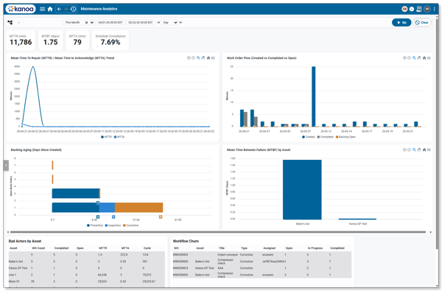The width and height of the screenshot is (442, 291).
Task: Toggle the Completed legend series in Work Order Flow
Action: [x=326, y=137]
